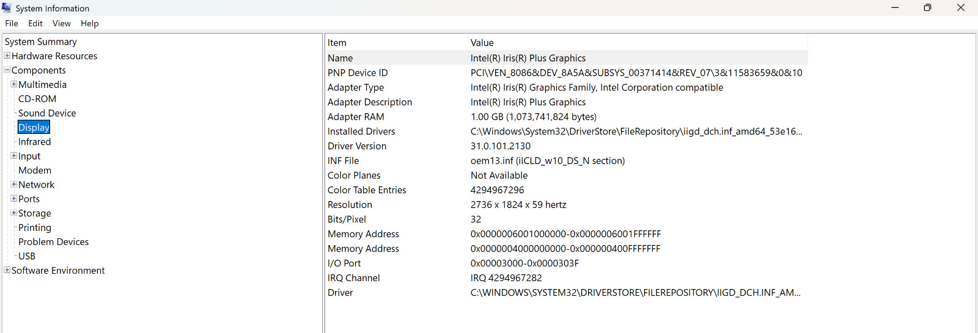Collapse the Components tree node

[x=7, y=70]
